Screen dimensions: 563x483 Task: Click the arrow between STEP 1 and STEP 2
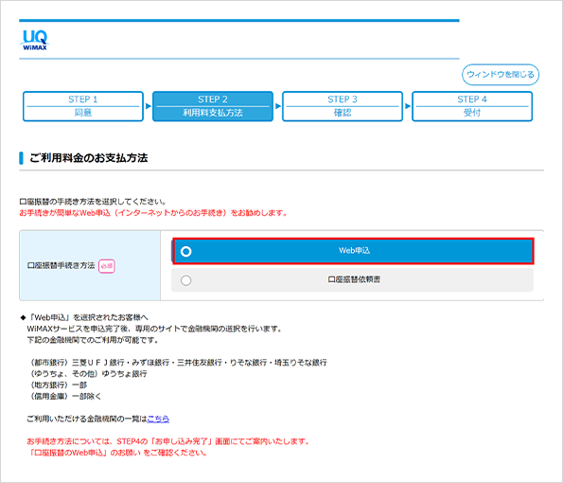tap(149, 106)
